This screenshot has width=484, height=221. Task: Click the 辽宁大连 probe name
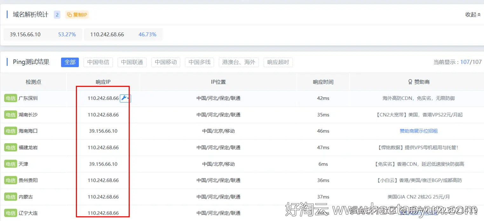click(x=28, y=213)
